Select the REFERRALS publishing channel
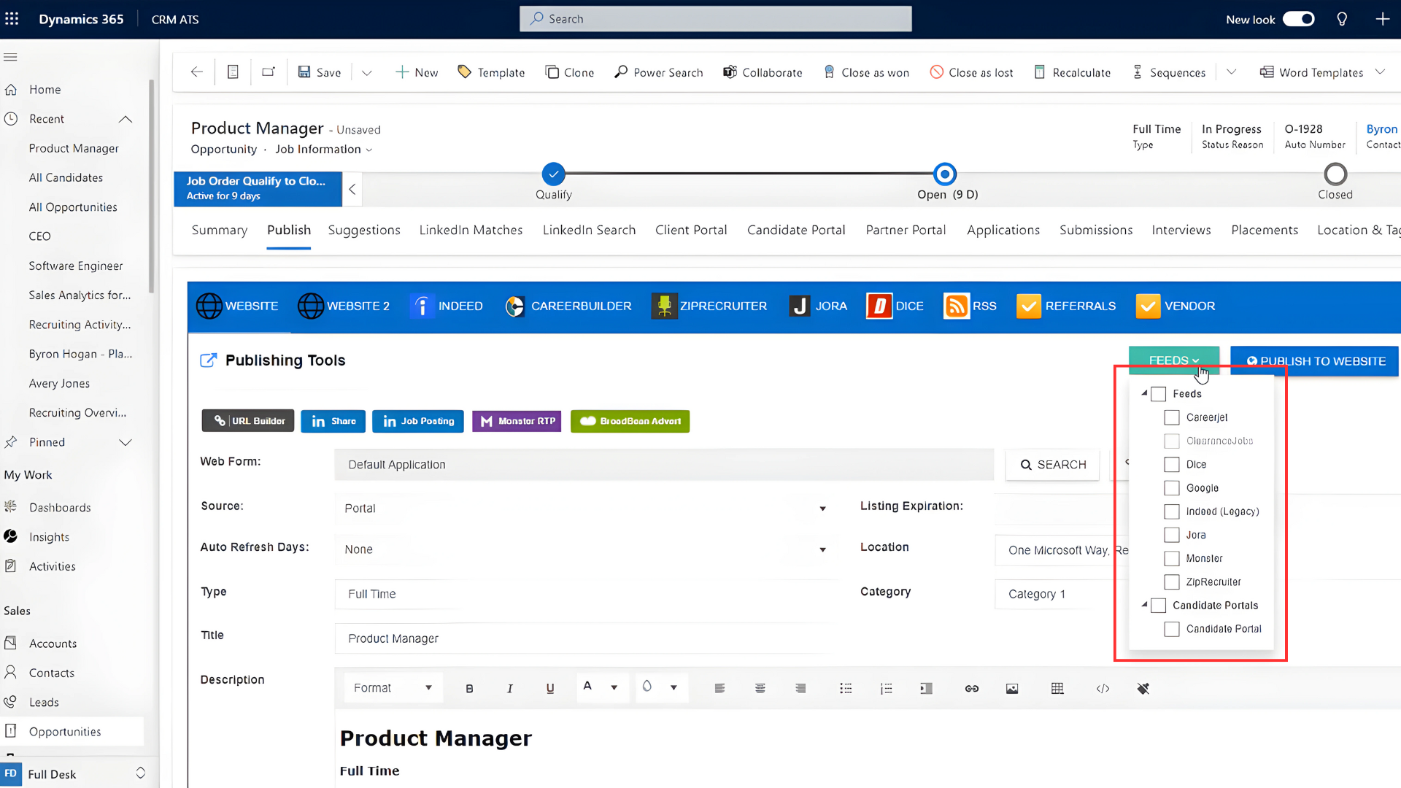Image resolution: width=1401 pixels, height=788 pixels. click(x=1066, y=306)
